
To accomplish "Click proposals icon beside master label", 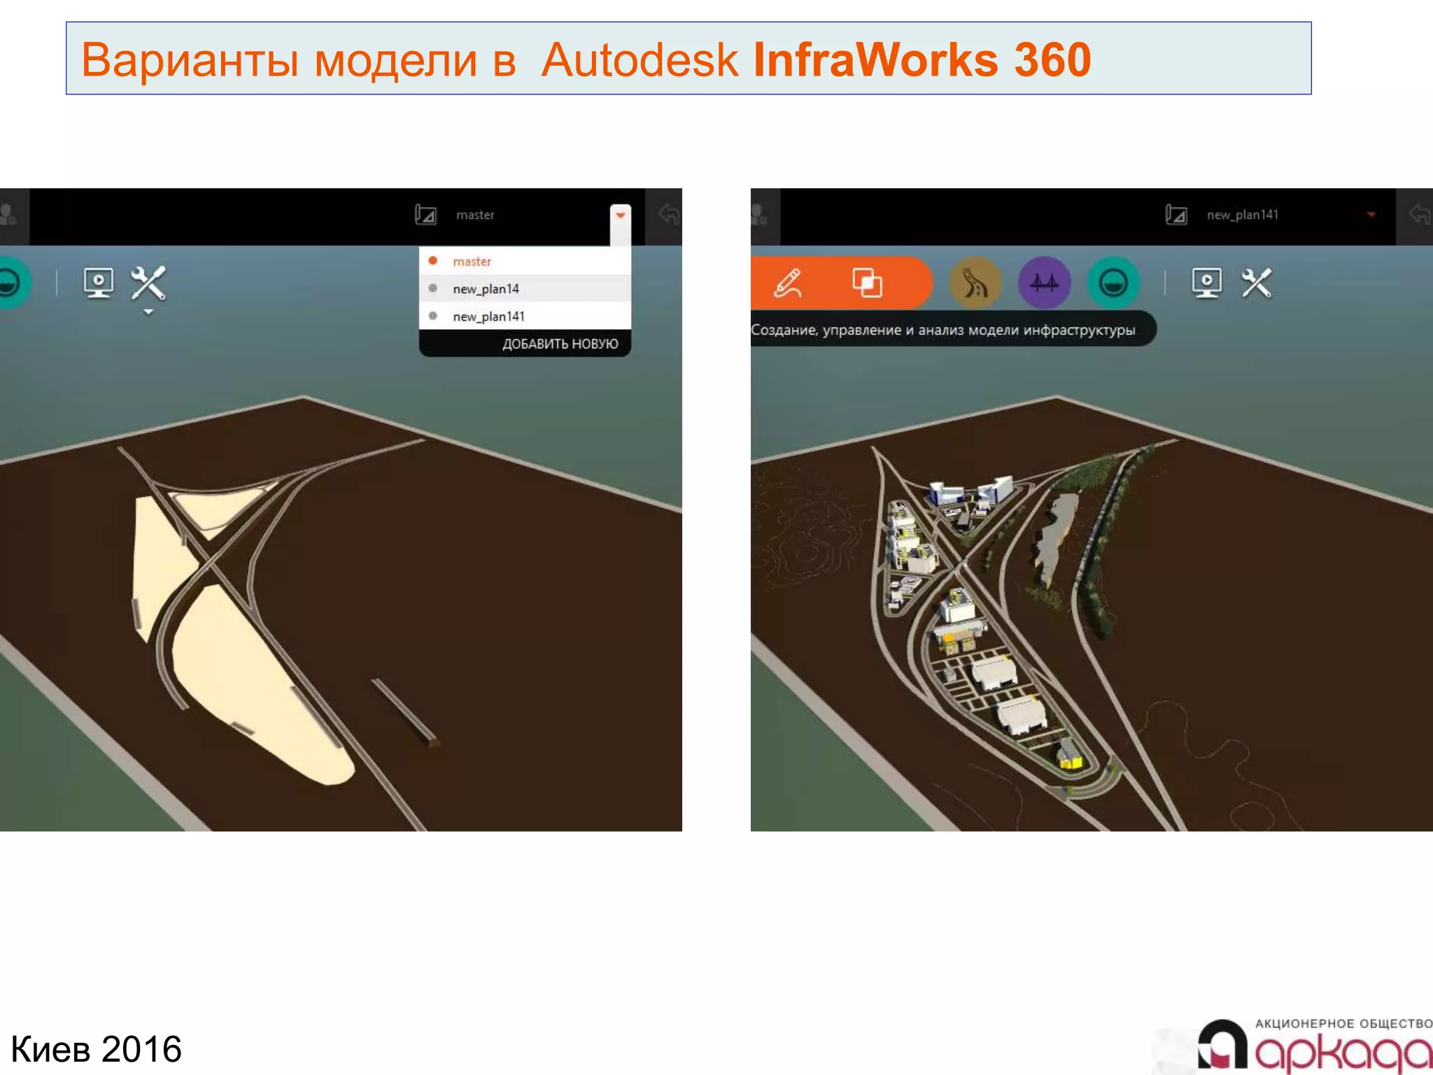I will pos(425,214).
